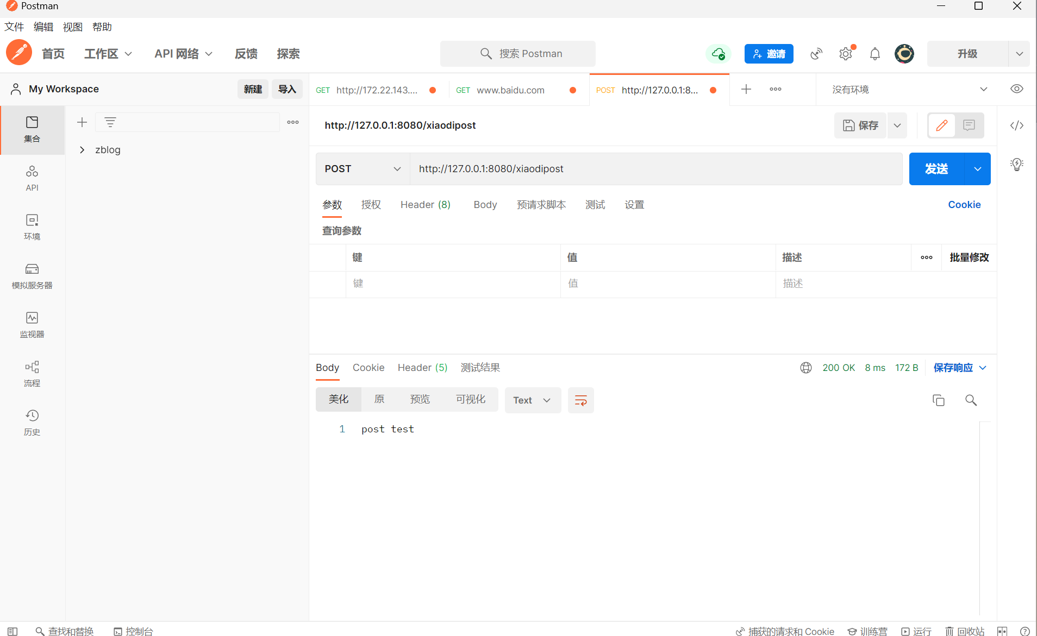
Task: Open the API sidebar panel
Action: click(32, 178)
